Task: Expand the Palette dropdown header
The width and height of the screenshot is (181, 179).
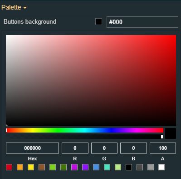Action: [x=14, y=7]
